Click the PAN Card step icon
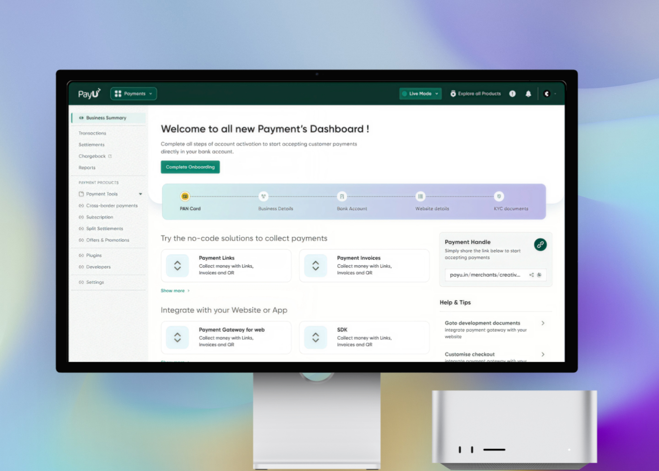Screen dimensions: 659x471 click(x=185, y=196)
